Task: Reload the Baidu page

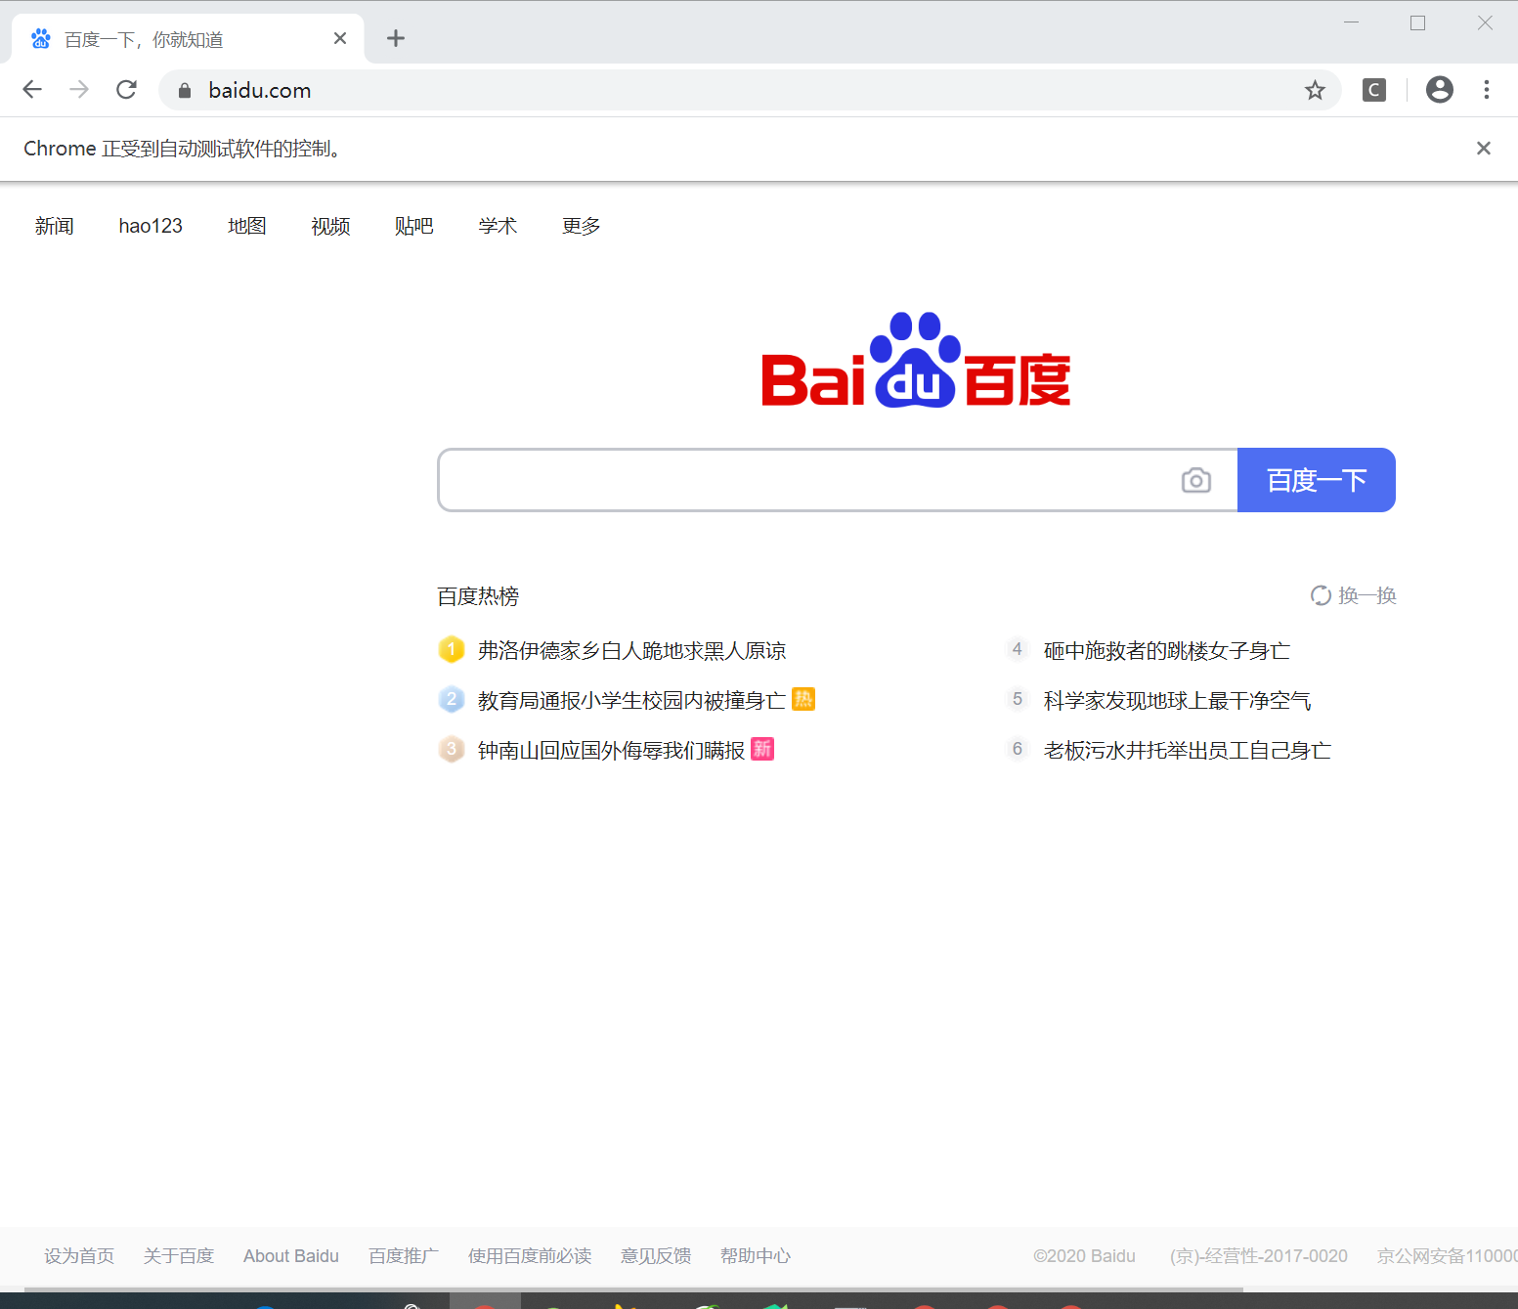Action: click(x=126, y=90)
